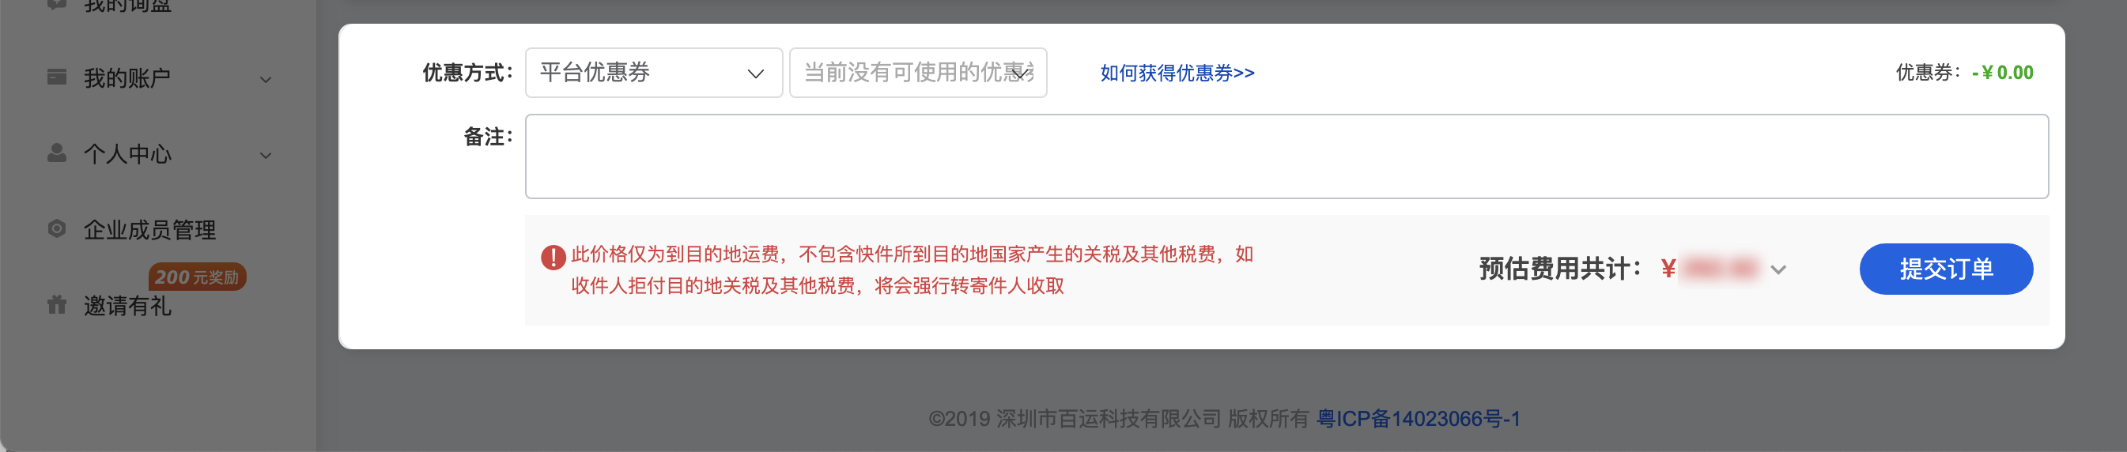Click the 200元奖励 badge
This screenshot has height=452, width=2127.
[x=198, y=277]
